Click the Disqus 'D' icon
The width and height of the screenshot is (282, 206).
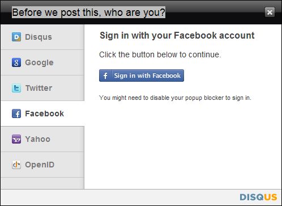point(16,37)
